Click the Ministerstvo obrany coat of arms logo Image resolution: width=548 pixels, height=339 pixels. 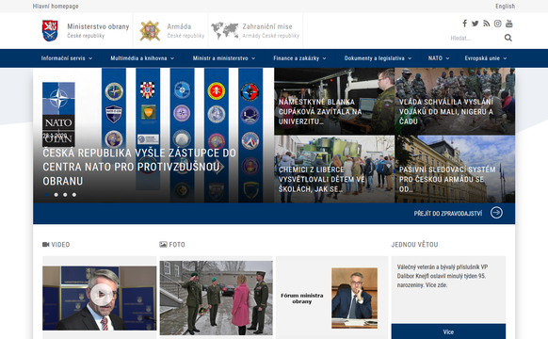50,30
